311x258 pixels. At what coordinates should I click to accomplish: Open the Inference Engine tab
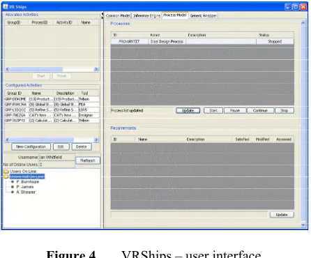pyautogui.click(x=146, y=15)
